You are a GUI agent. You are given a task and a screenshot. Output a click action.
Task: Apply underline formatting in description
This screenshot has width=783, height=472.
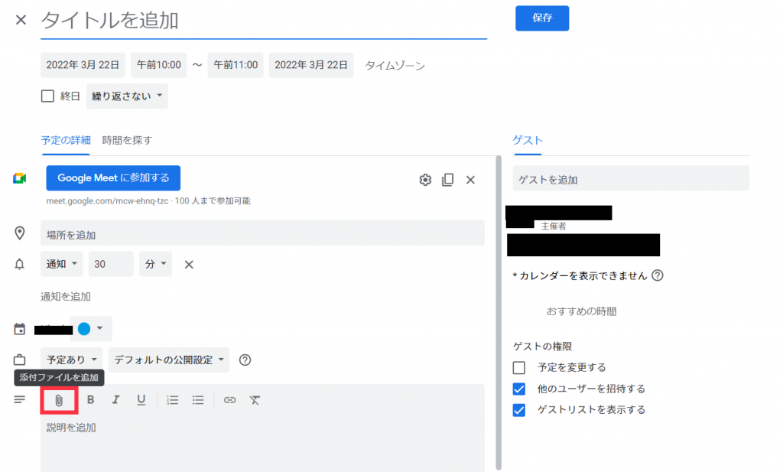click(x=141, y=400)
